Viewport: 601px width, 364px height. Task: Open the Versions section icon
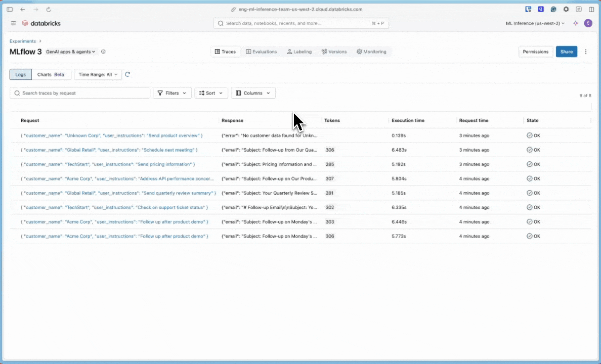(x=324, y=52)
